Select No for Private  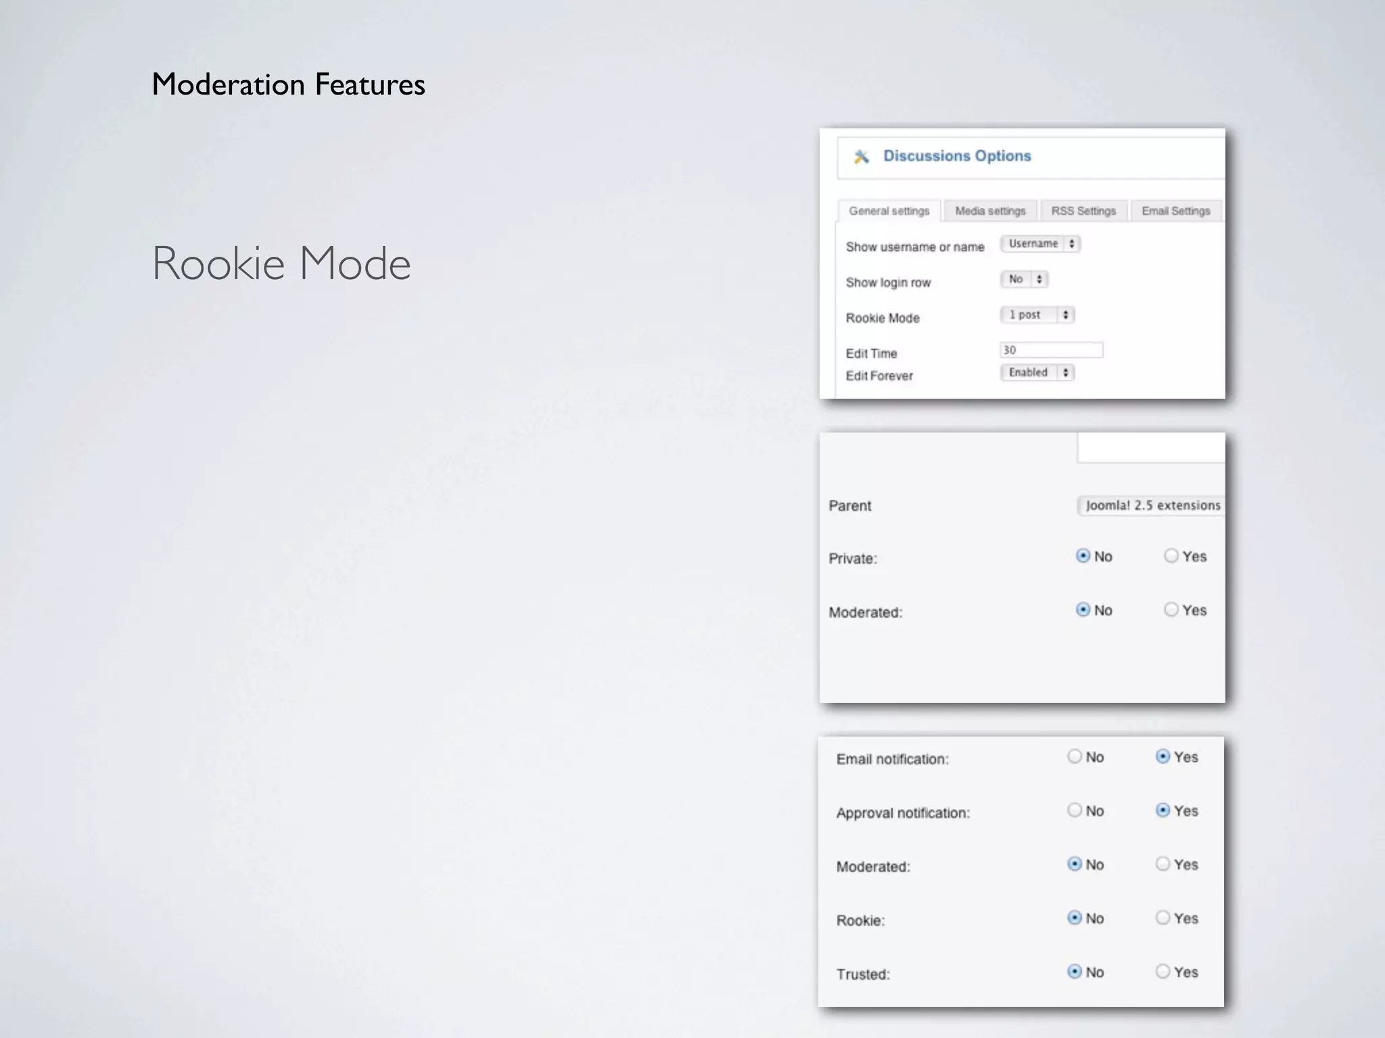click(x=1083, y=556)
